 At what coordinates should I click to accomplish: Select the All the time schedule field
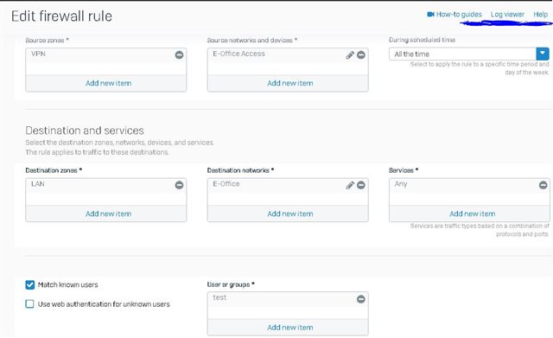tap(462, 54)
